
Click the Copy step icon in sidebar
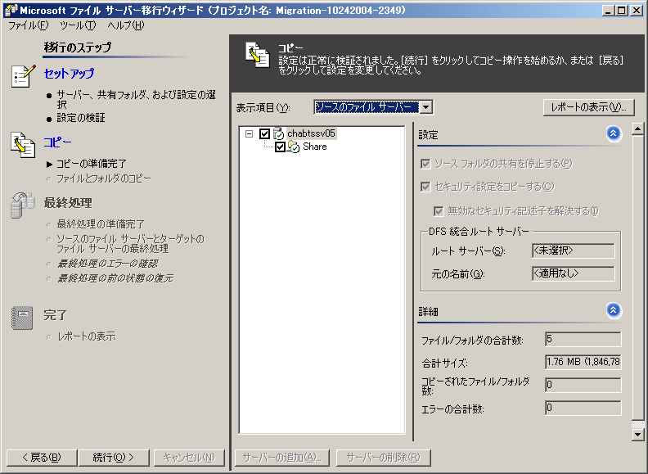[x=23, y=145]
